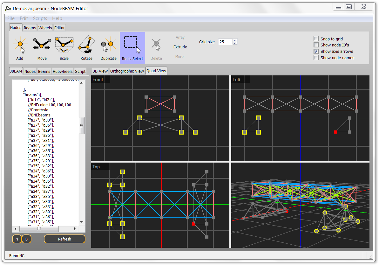Switch to the Editor toolbar tab
The width and height of the screenshot is (379, 265).
tap(59, 28)
